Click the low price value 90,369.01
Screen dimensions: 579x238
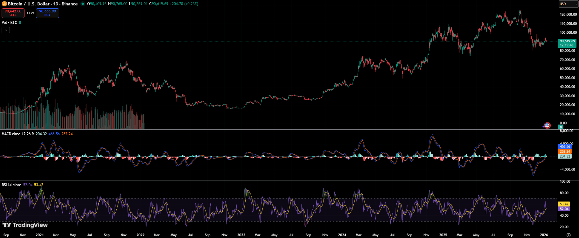139,4
